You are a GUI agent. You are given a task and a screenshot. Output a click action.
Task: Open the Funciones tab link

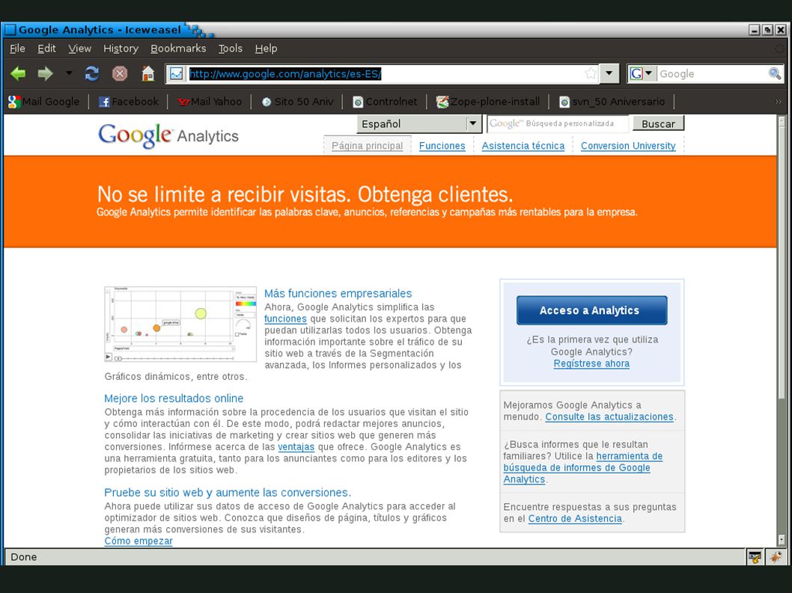coord(442,146)
